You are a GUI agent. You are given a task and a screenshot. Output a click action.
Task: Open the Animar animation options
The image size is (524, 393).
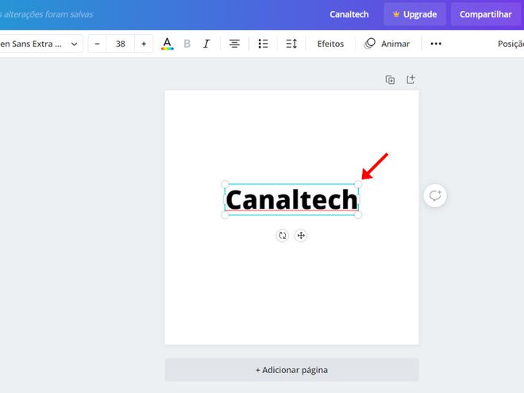click(x=387, y=44)
